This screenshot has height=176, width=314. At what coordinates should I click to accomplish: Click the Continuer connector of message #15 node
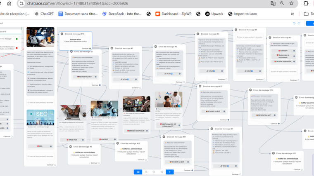click(x=228, y=120)
